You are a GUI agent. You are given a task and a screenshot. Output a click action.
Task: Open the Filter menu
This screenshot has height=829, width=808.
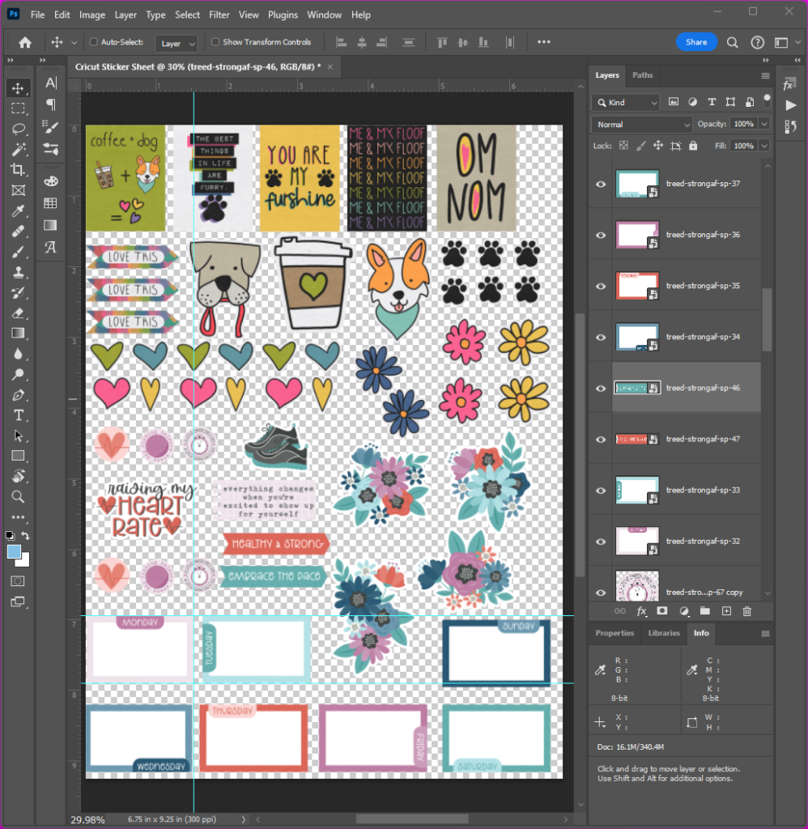tap(219, 15)
